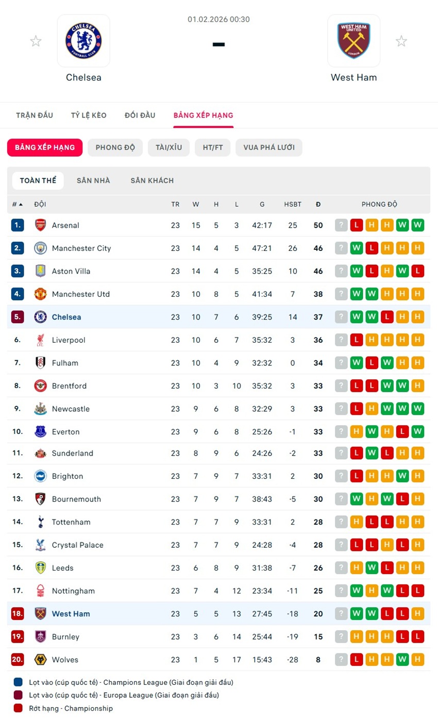Favorite West Ham with the star icon

pos(401,41)
